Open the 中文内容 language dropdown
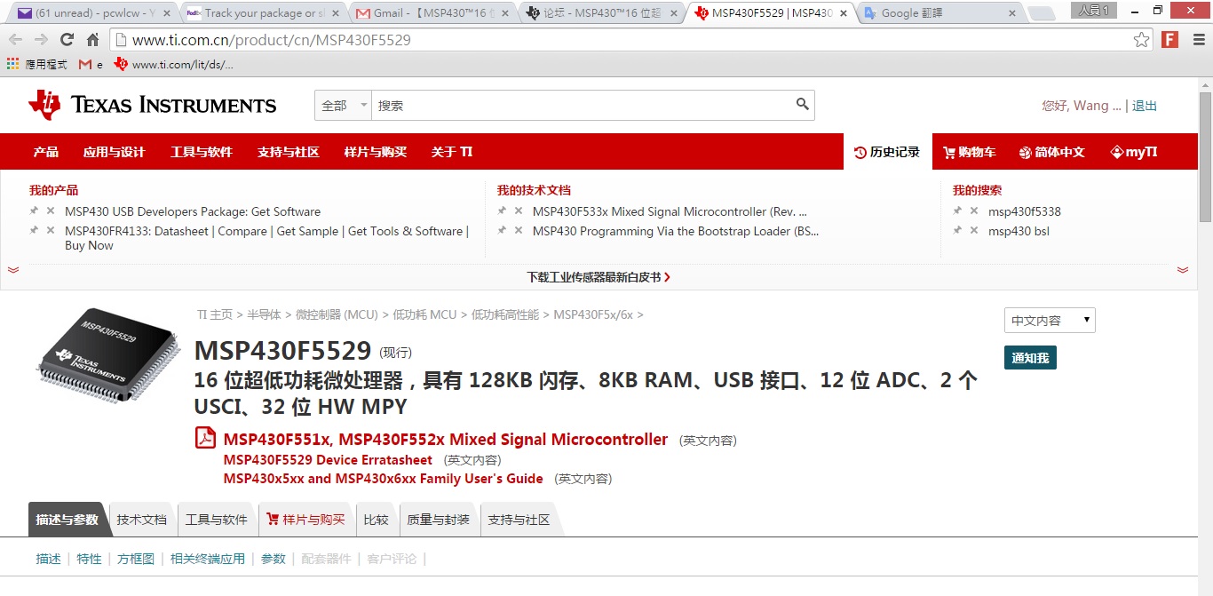 click(1050, 321)
